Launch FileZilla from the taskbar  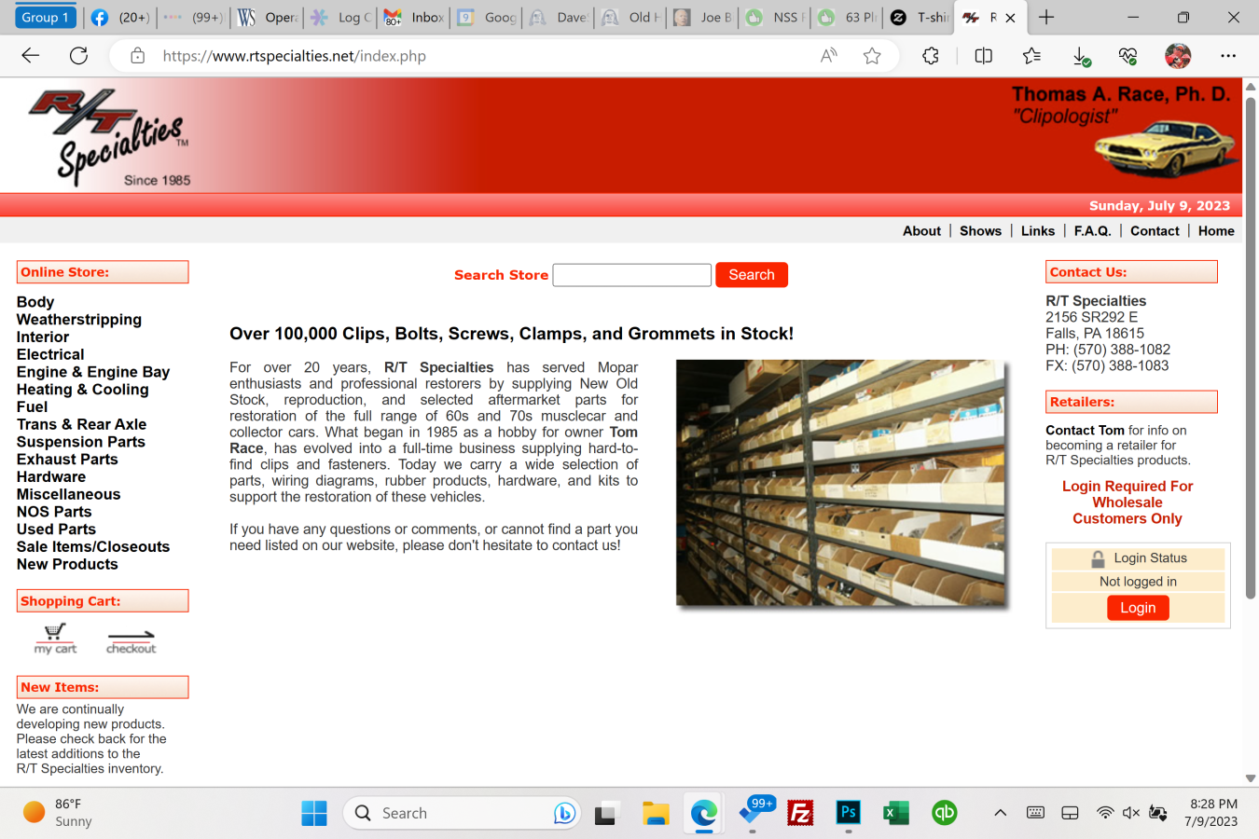pyautogui.click(x=800, y=813)
